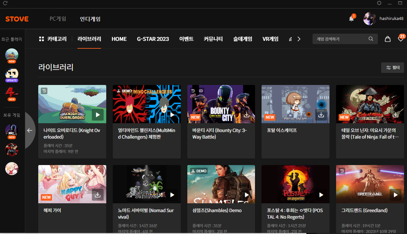
Task: Open the VR게임 tab
Action: click(x=270, y=39)
